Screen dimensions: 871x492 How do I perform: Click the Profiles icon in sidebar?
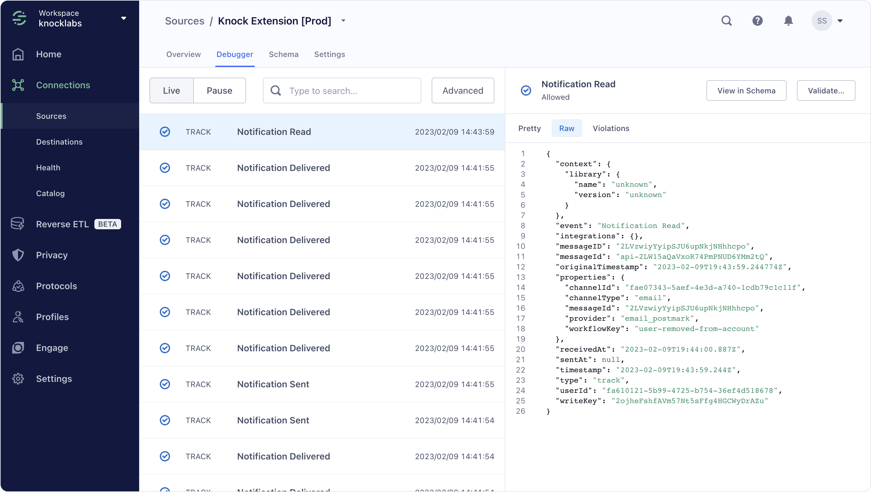pos(18,317)
